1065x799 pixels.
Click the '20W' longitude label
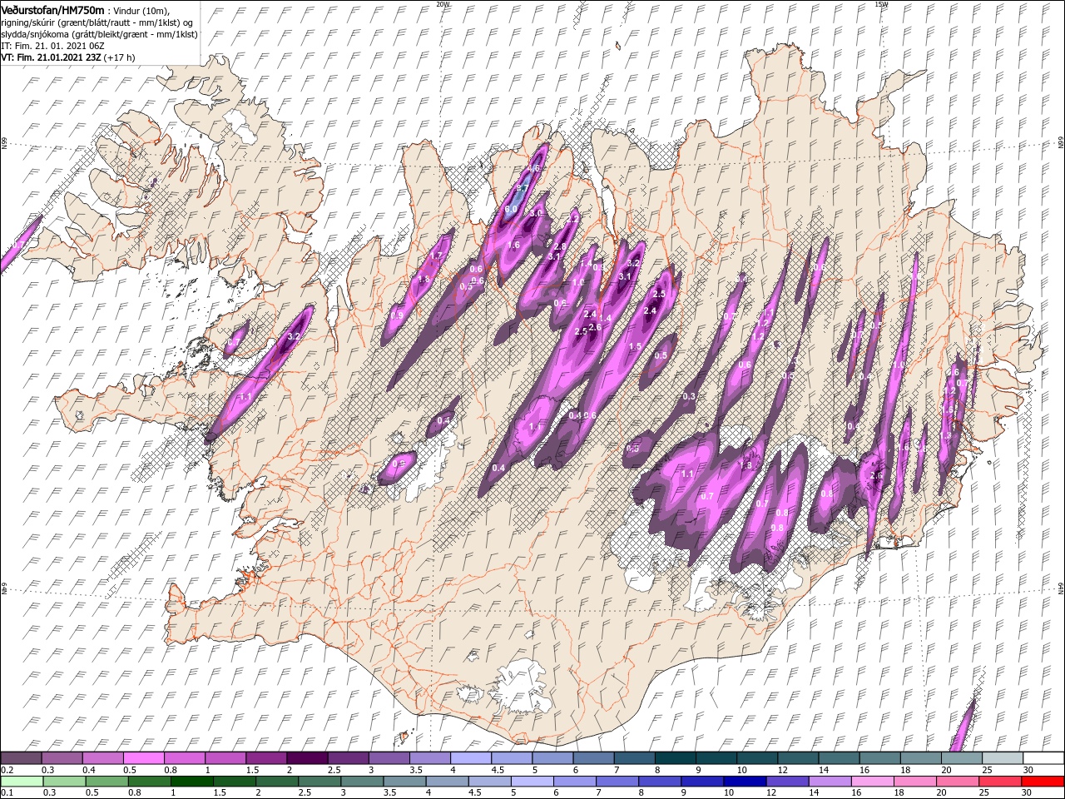[x=443, y=3]
